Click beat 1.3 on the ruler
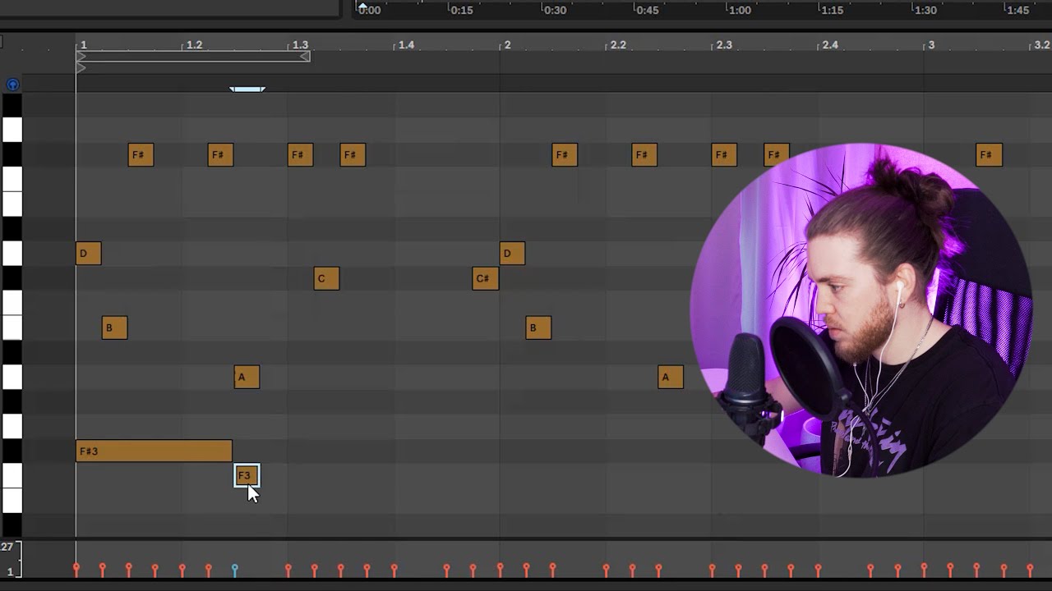This screenshot has height=591, width=1052. (300, 45)
